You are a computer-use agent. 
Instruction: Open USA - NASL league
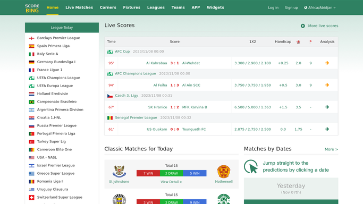pos(47,157)
